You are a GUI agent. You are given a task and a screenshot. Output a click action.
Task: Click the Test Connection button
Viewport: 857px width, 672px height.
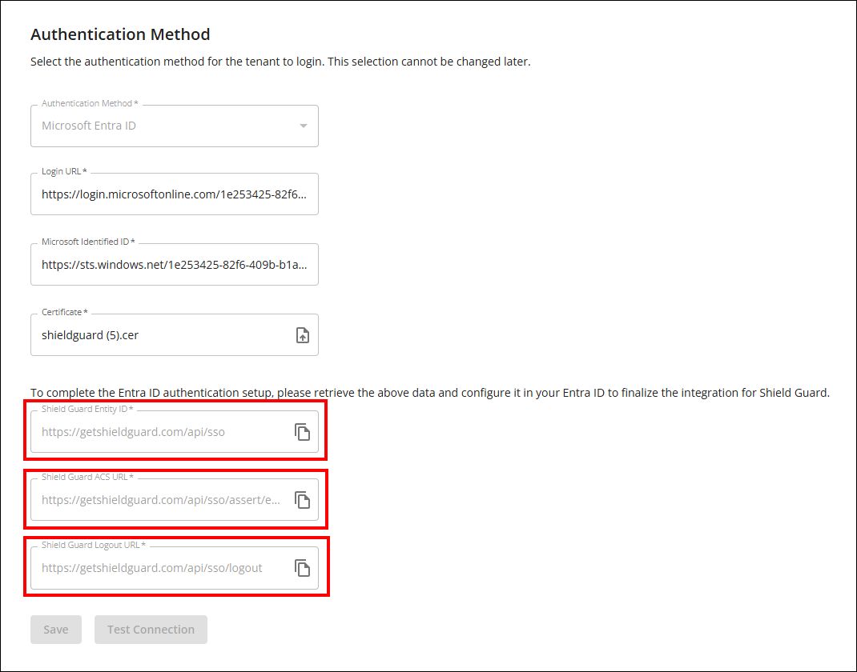coord(151,630)
